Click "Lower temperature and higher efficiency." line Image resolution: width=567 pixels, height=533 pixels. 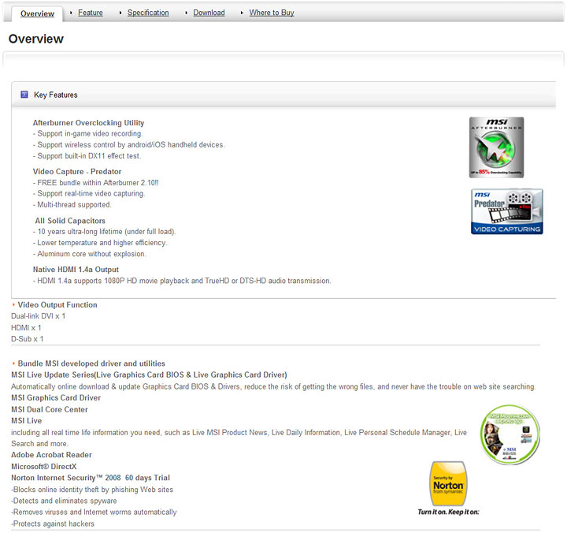coord(100,243)
